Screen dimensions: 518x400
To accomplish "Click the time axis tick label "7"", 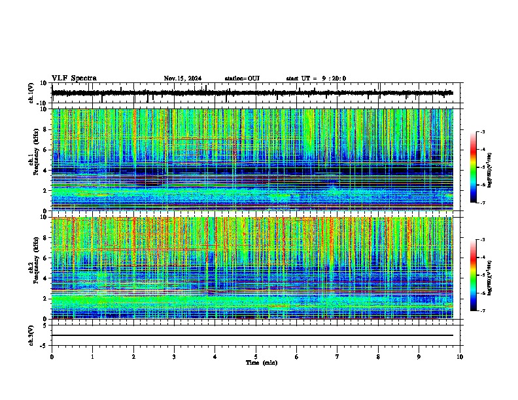I will point(337,357).
